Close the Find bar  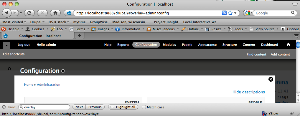click(4, 107)
